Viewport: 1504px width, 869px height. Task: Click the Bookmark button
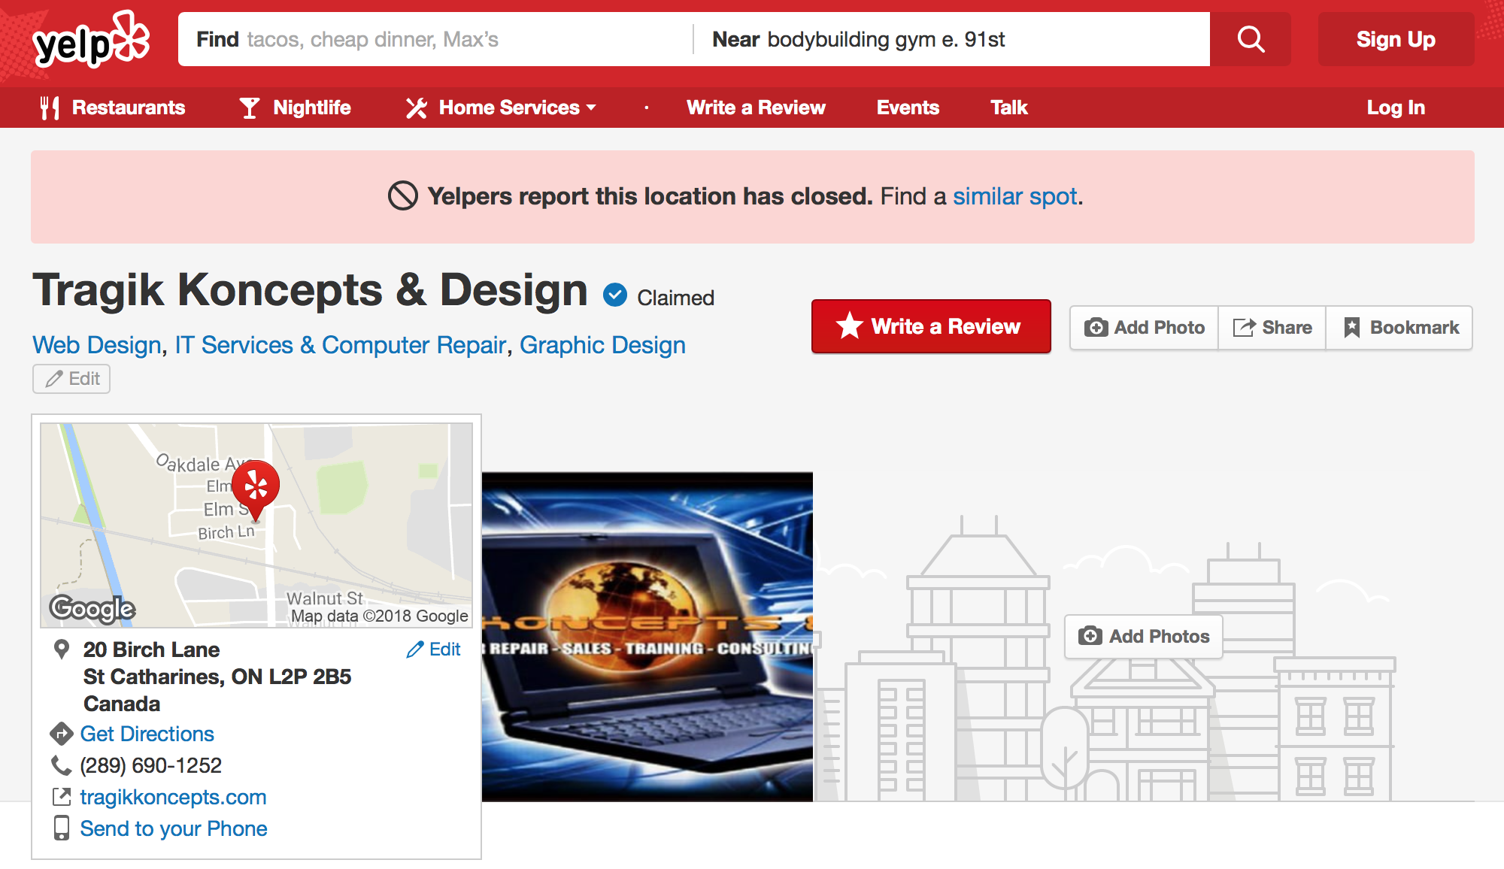point(1399,328)
